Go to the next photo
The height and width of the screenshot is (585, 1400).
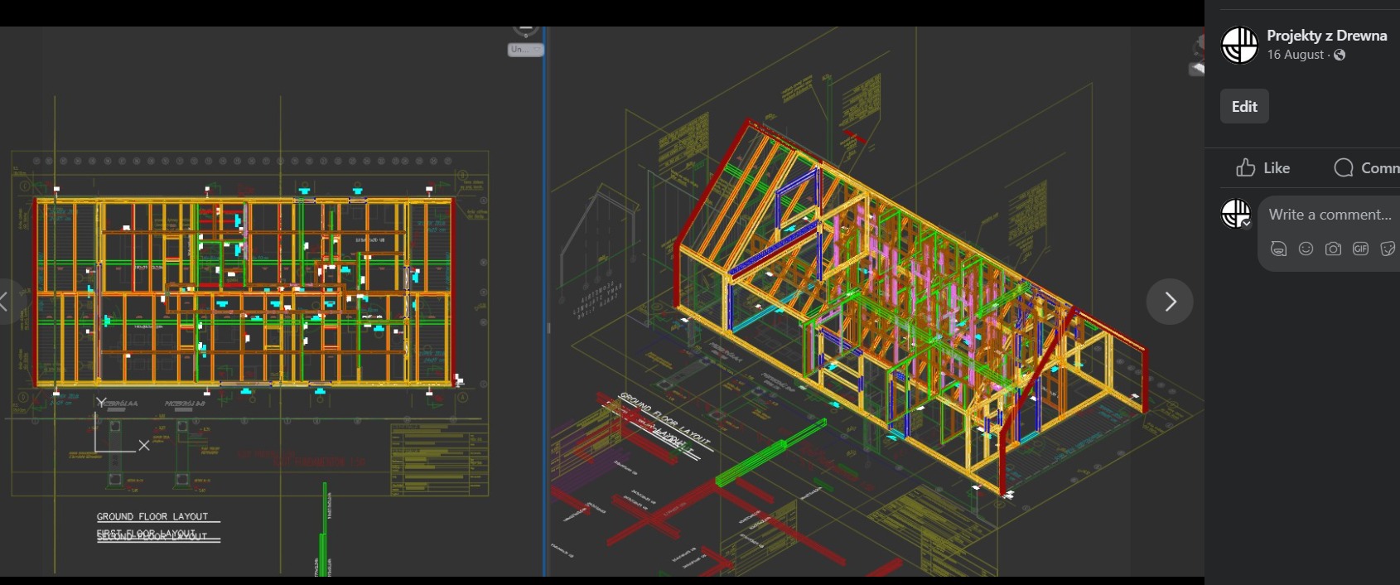(x=1169, y=302)
